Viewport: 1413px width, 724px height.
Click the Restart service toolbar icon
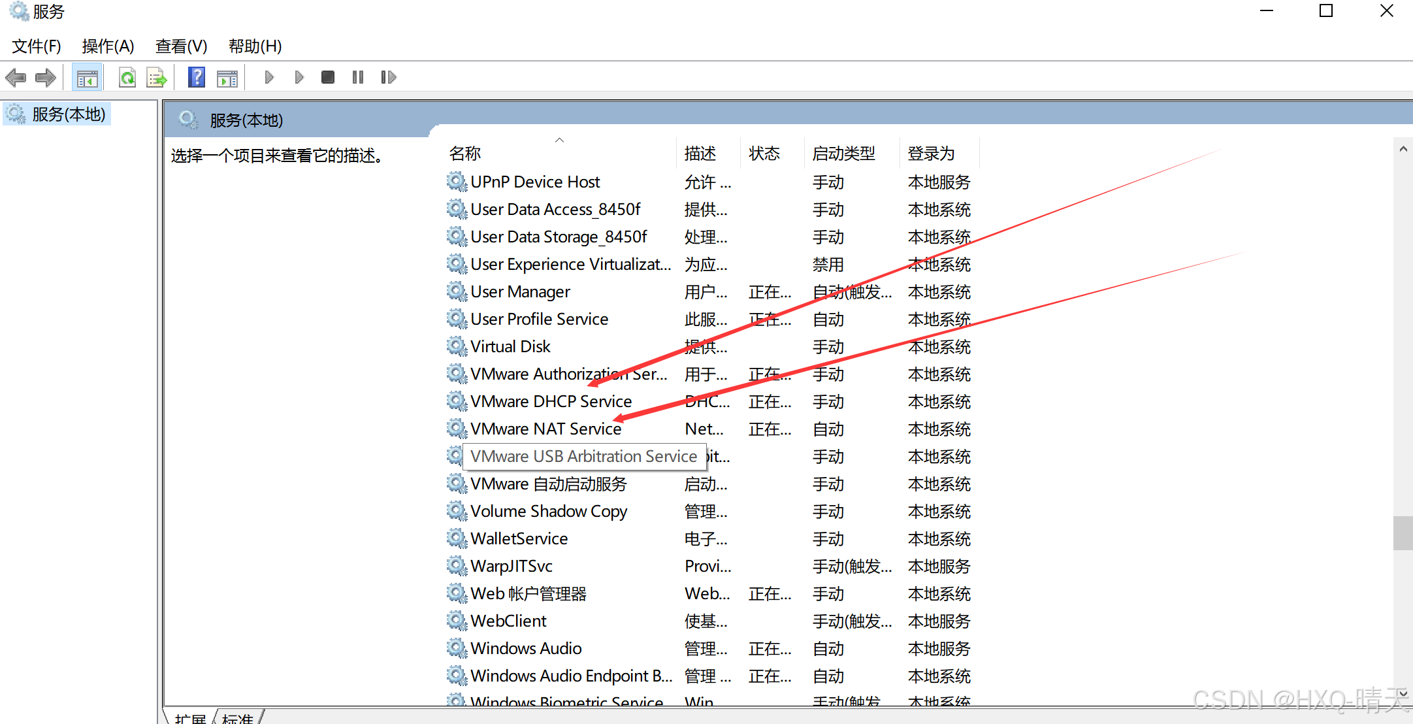388,77
